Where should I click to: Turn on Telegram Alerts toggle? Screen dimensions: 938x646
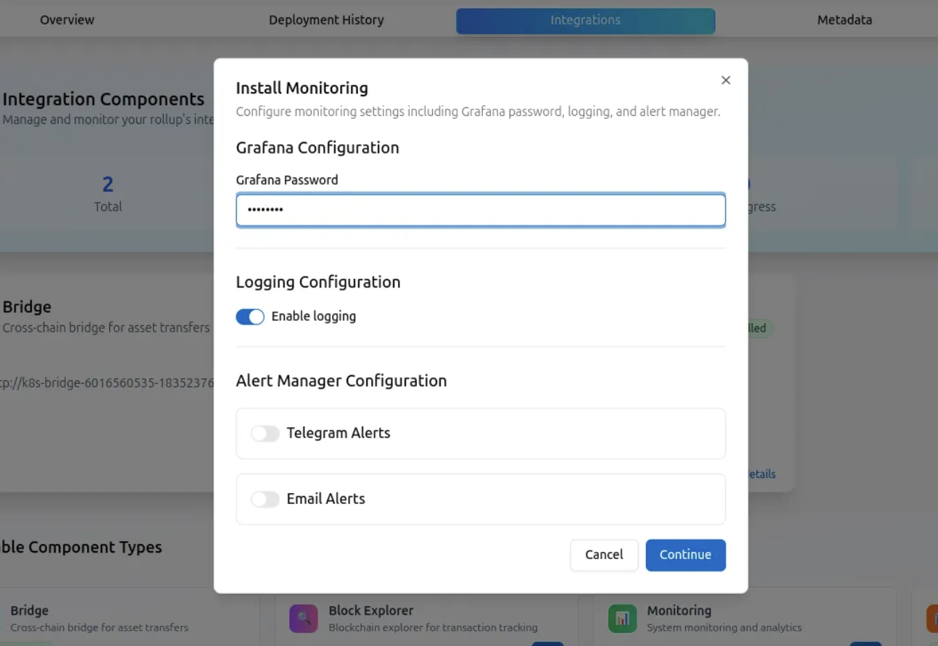[x=265, y=433]
